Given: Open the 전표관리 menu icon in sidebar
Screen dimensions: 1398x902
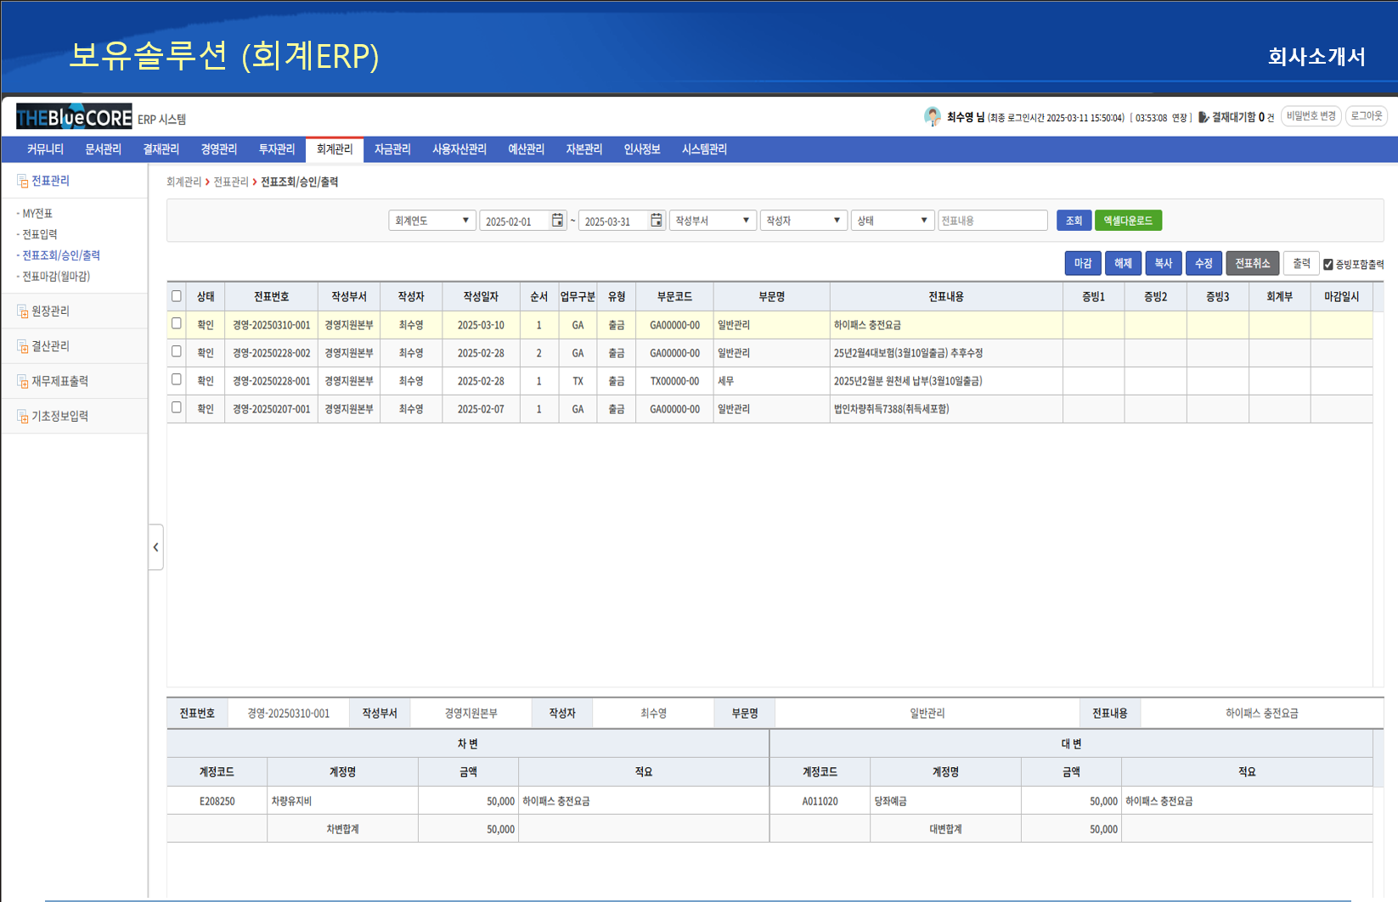Looking at the screenshot, I should click(x=21, y=181).
